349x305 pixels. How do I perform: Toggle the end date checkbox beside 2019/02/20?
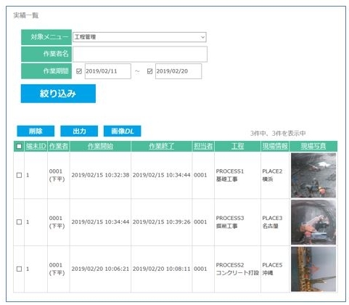(149, 71)
